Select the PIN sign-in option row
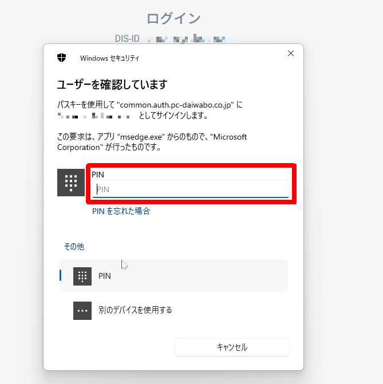383x384 pixels. pyautogui.click(x=173, y=276)
